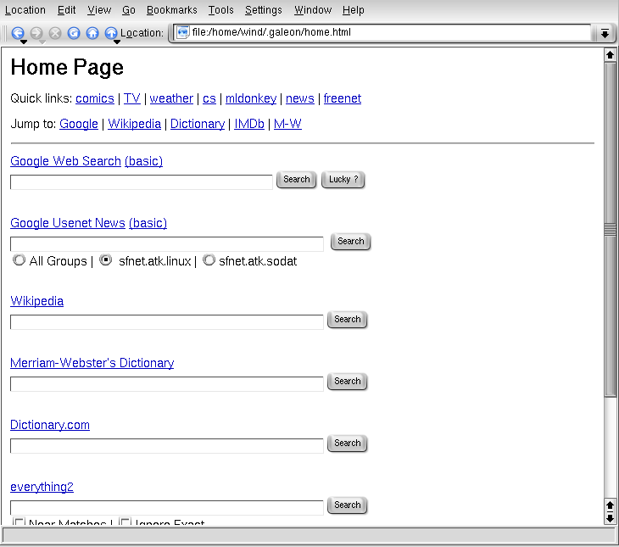Choose the sfnet.atk.sodat radio option
619x547 pixels.
(x=209, y=261)
